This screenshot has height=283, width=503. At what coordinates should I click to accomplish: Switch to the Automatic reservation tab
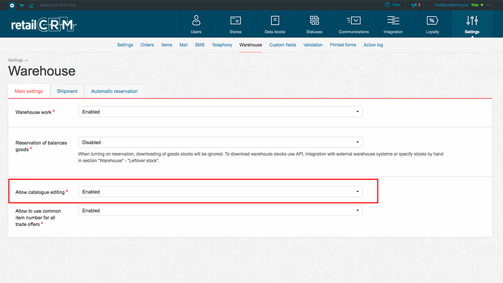[x=114, y=91]
